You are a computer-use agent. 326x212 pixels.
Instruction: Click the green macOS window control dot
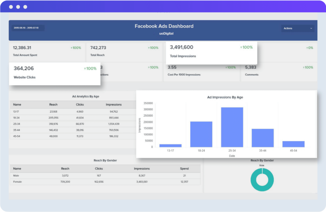click(25, 6)
